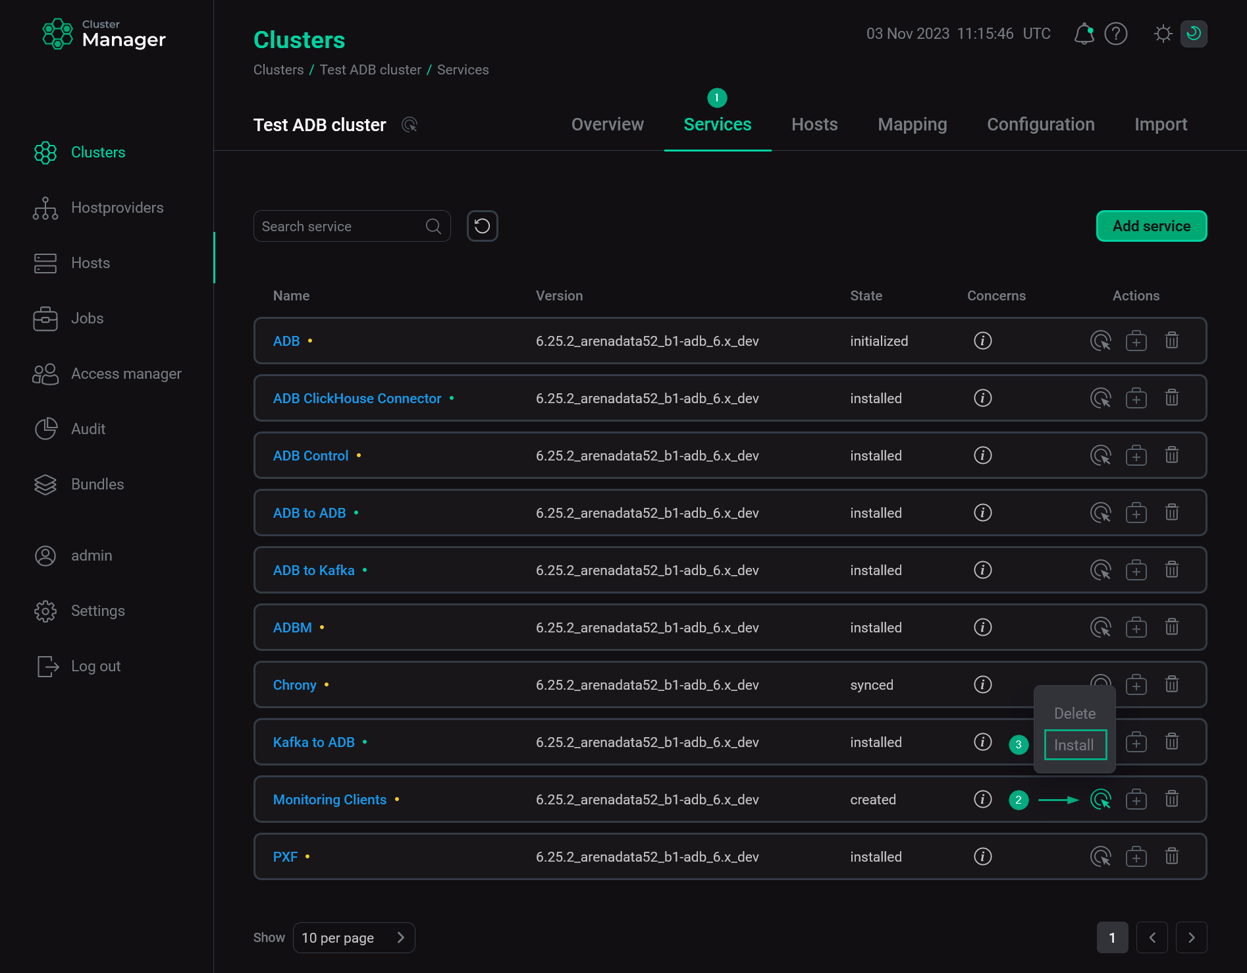Expand the 10 per page dropdown

tap(354, 937)
